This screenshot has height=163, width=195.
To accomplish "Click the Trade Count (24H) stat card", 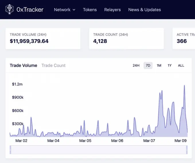I will coord(126,39).
